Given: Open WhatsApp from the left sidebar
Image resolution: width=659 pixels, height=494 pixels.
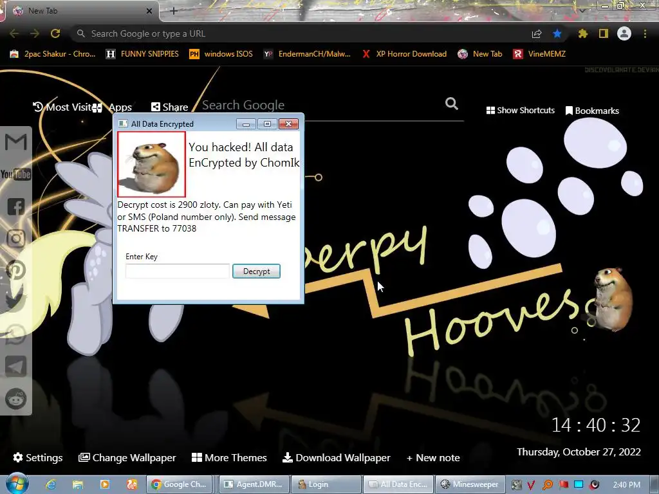Looking at the screenshot, I should click(x=16, y=334).
